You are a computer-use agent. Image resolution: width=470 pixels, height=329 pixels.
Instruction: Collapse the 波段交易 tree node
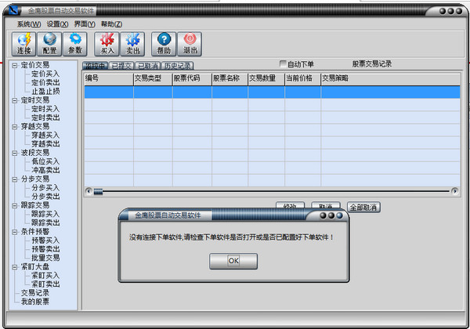pyautogui.click(x=15, y=153)
